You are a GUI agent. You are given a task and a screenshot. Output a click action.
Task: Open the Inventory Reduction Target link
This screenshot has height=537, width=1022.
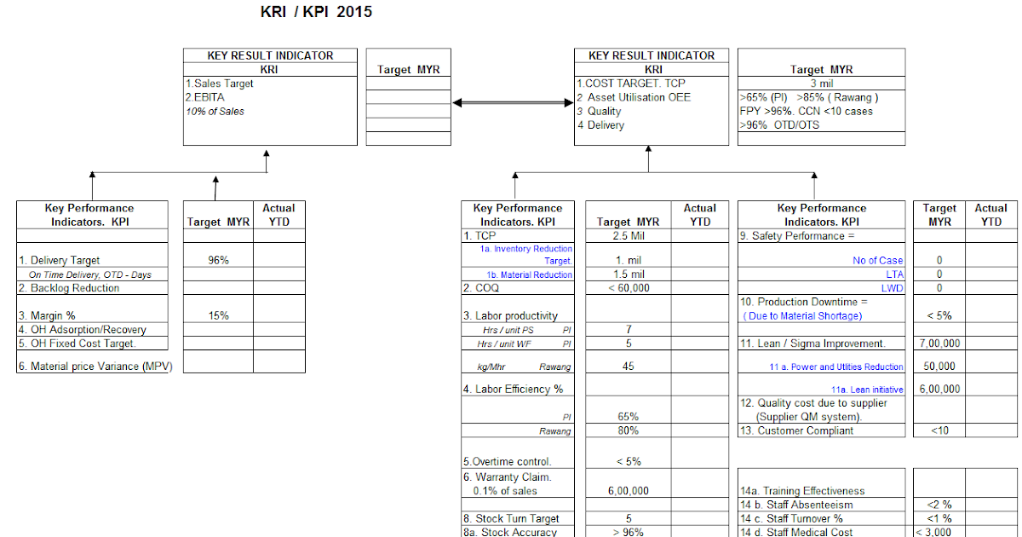528,254
